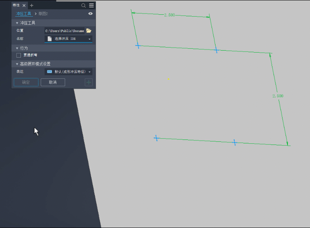The image size is (310, 228).
Task: Toggle the eye visibility icon
Action: click(x=90, y=14)
